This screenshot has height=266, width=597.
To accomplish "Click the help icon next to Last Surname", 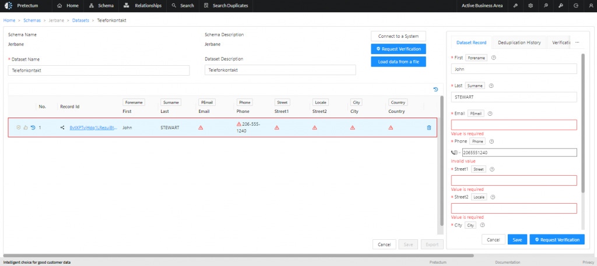I will pos(491,86).
